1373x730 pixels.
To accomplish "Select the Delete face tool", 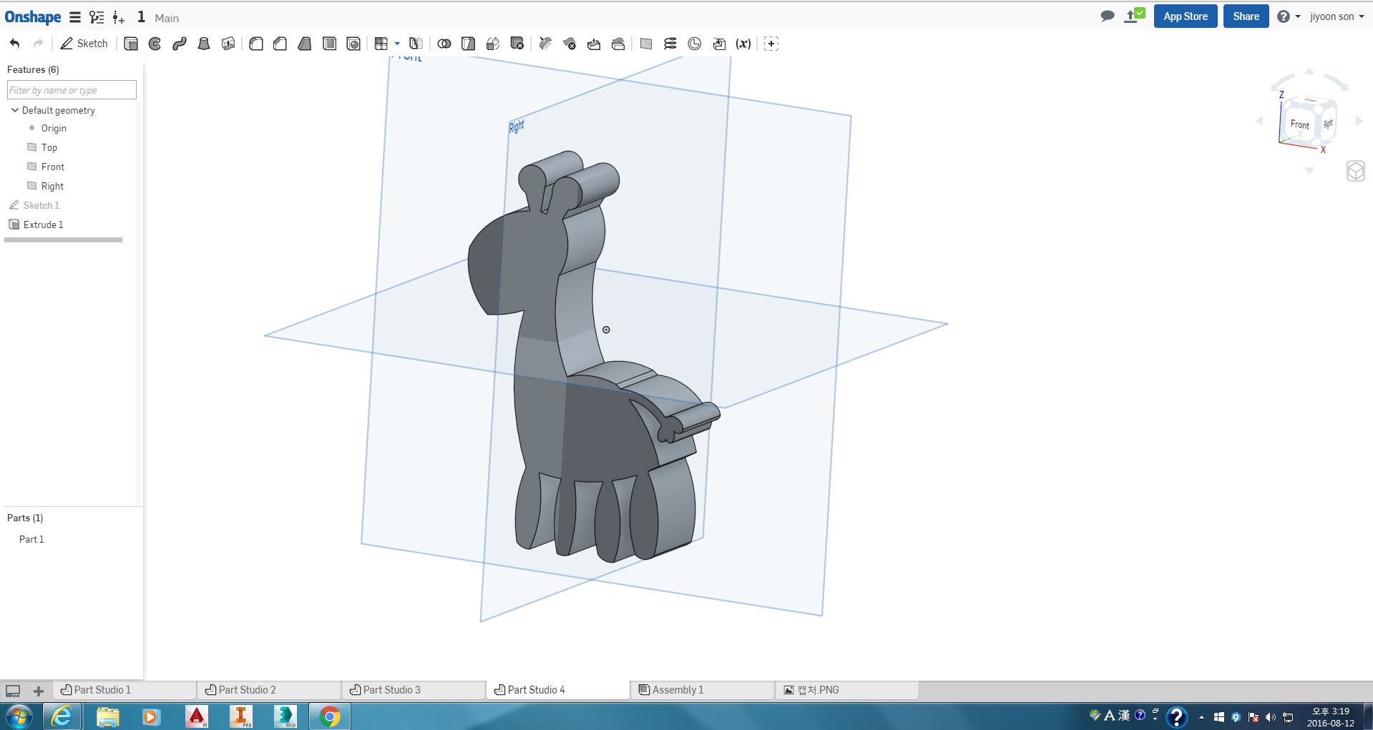I will point(570,44).
